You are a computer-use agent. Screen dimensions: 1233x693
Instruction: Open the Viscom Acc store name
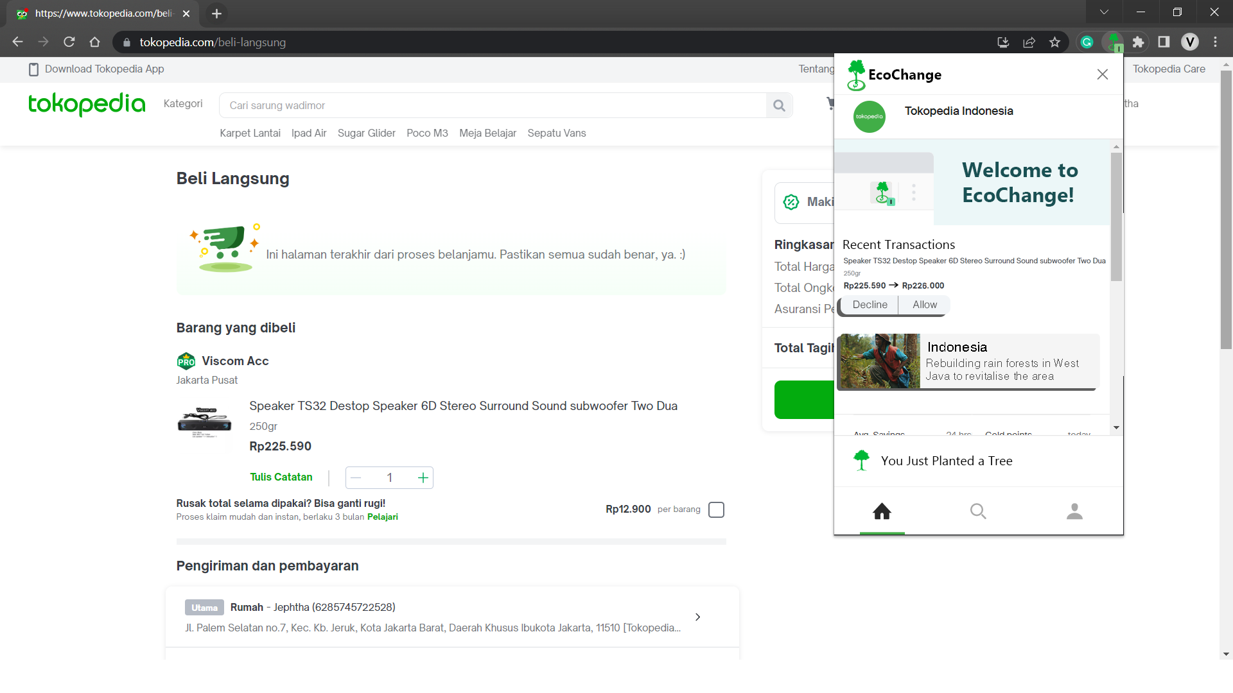click(235, 361)
